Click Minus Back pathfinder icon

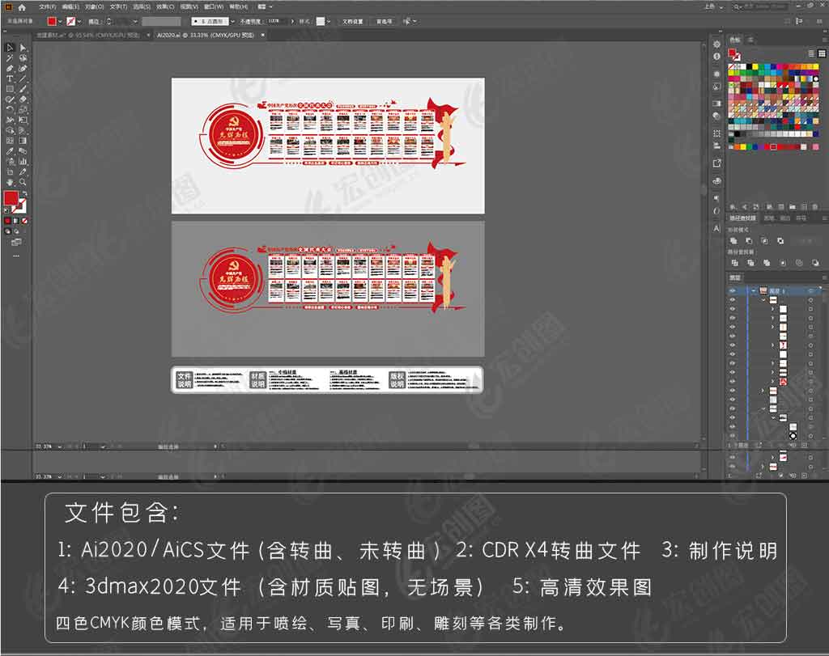(815, 263)
